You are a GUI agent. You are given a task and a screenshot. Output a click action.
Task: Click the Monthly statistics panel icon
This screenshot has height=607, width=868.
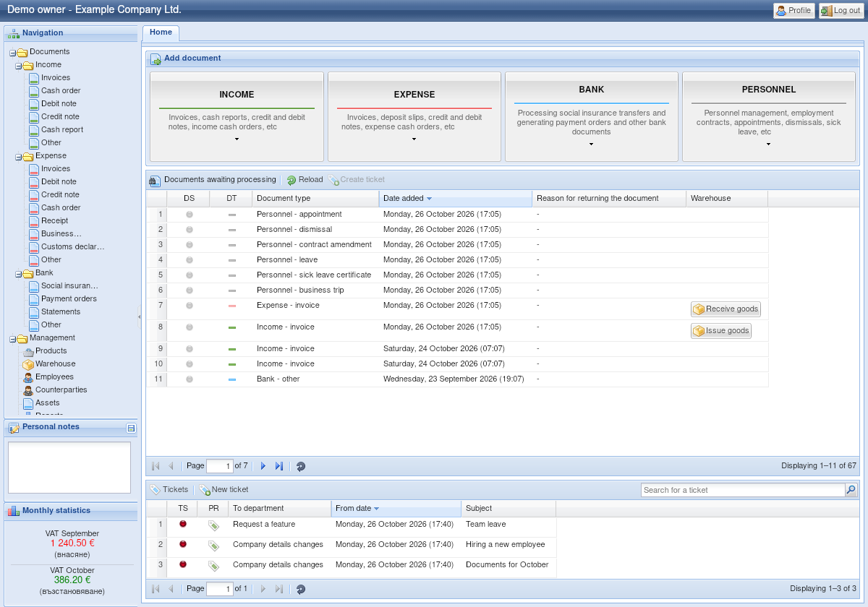coord(14,511)
